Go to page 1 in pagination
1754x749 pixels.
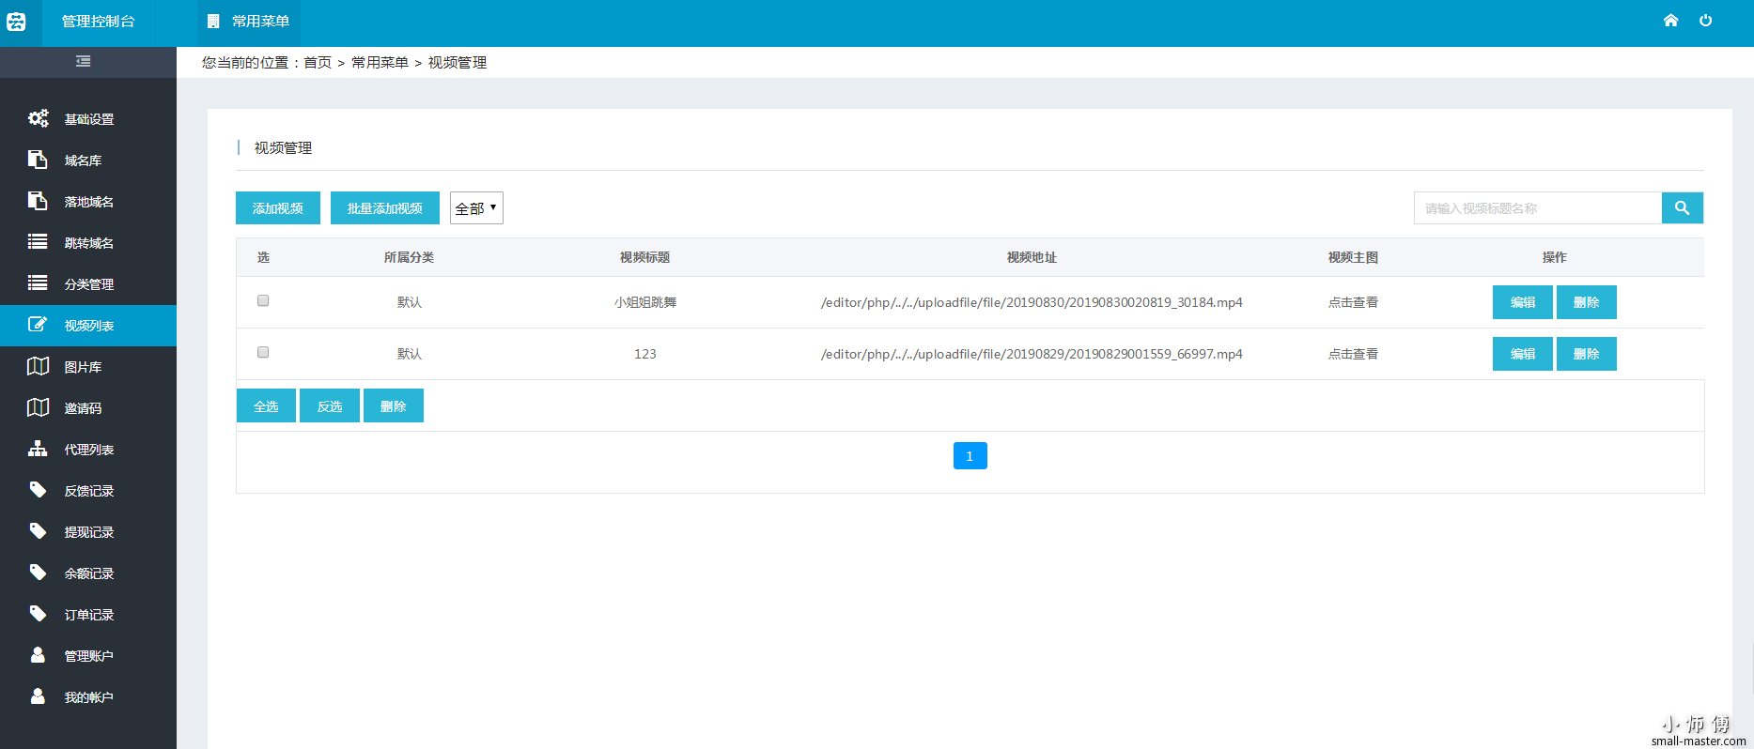[970, 456]
